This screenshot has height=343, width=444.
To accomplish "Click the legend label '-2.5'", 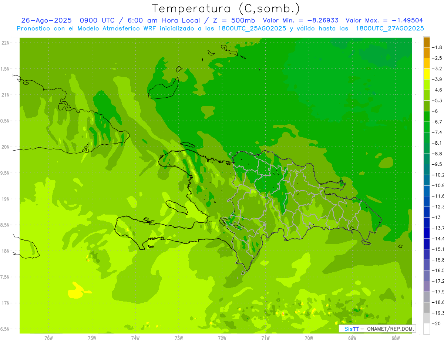I will 438,58.
